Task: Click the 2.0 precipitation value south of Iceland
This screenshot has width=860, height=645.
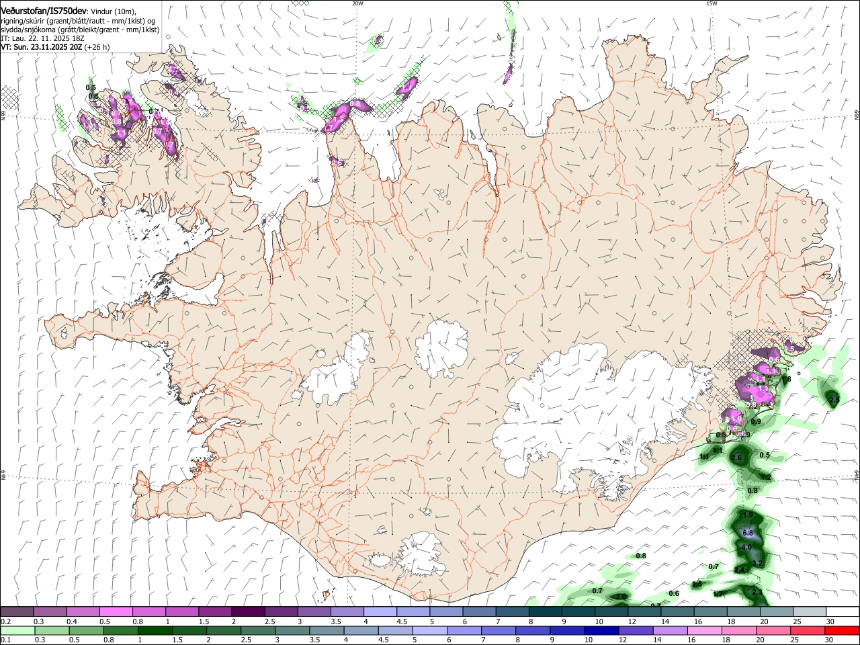Action: (621, 597)
